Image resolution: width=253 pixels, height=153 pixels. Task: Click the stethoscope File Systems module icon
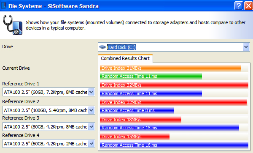(x=13, y=25)
